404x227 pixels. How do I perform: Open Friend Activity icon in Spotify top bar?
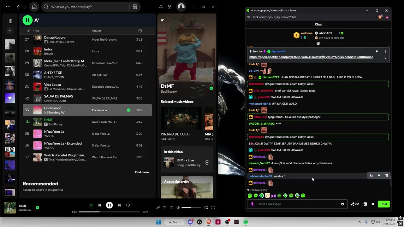169,7
